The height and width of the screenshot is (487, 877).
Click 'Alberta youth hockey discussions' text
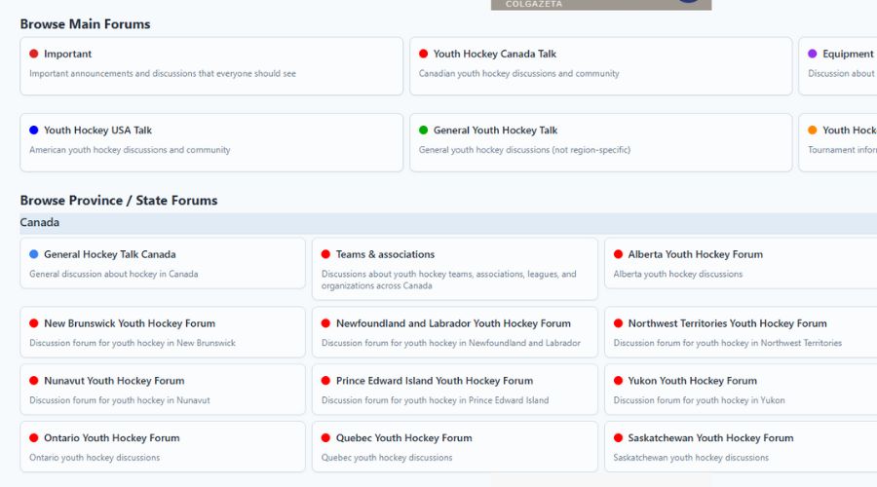tap(678, 274)
